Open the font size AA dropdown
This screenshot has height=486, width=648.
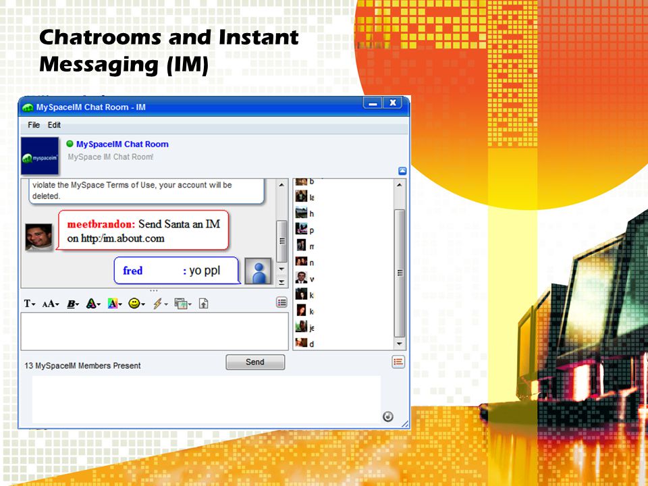pyautogui.click(x=51, y=304)
